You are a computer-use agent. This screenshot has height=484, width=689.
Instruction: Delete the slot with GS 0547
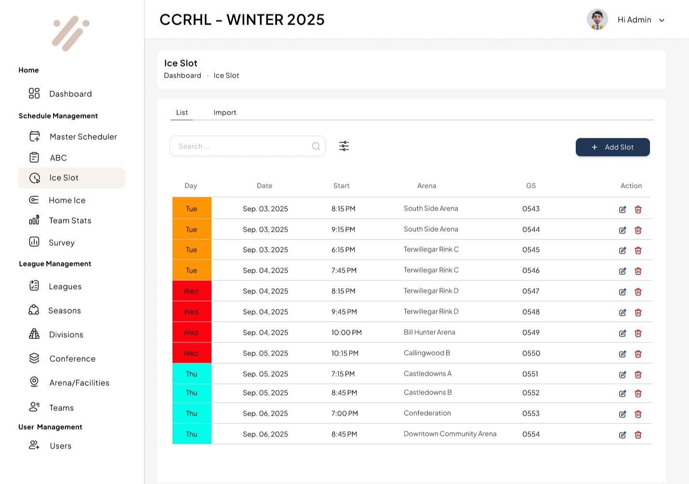(638, 292)
